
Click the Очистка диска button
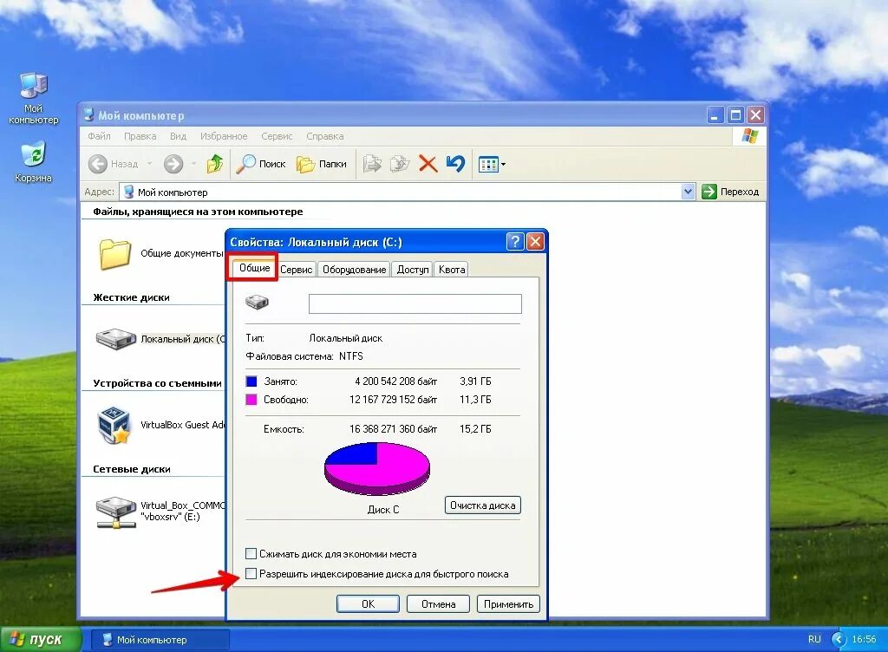[x=482, y=505]
